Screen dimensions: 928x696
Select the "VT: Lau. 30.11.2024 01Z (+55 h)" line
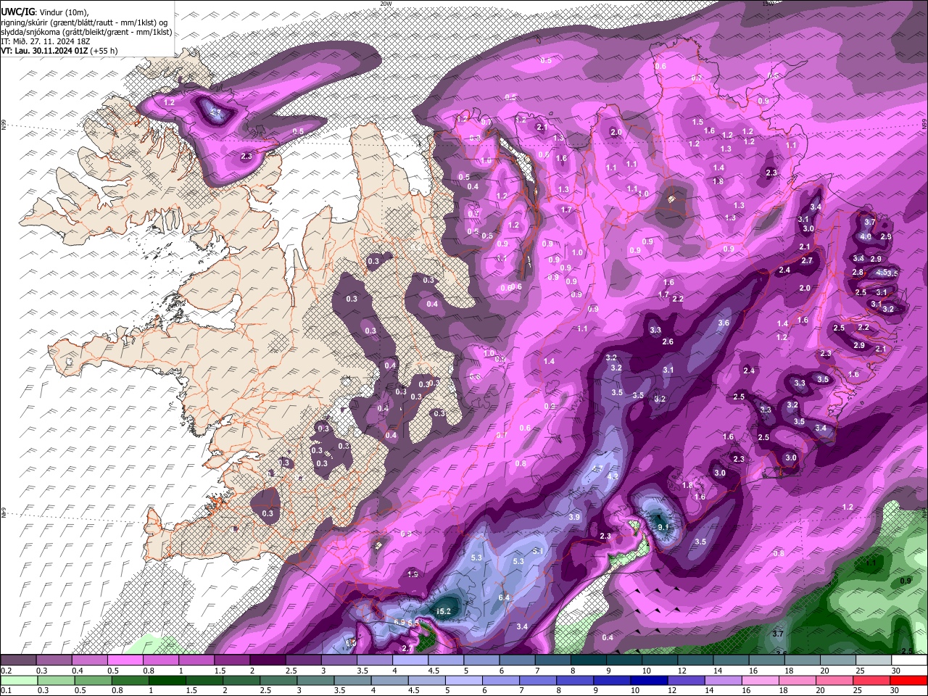tap(59, 51)
